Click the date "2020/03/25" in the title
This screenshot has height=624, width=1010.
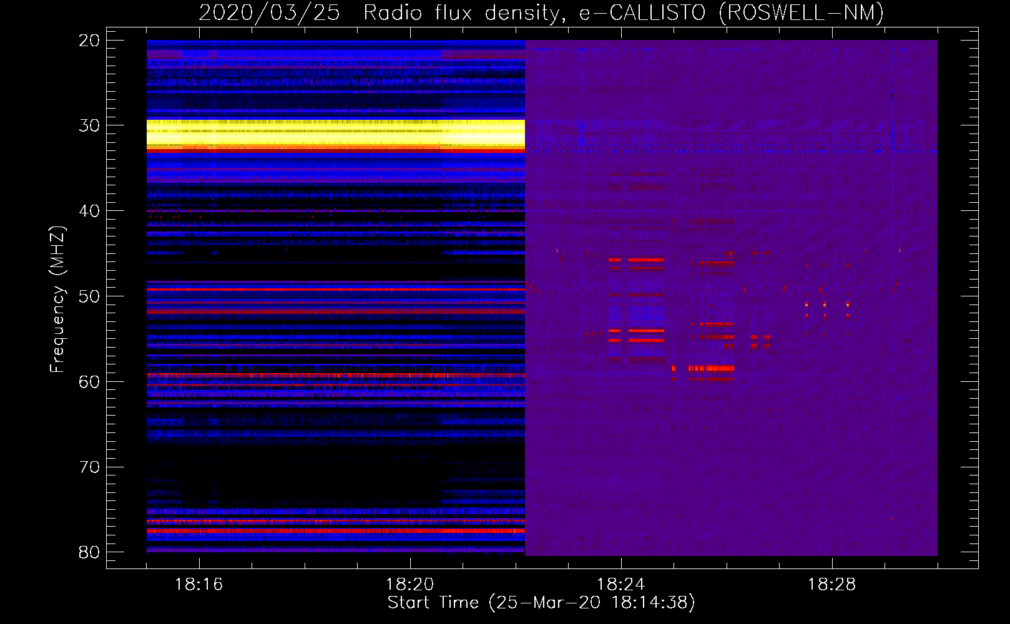(269, 13)
